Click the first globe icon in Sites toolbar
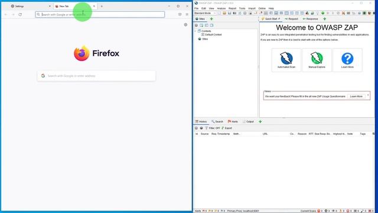Image resolution: width=378 pixels, height=213 pixels. coord(196,25)
